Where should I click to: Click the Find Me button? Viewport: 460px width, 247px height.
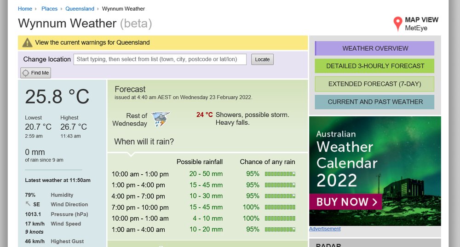point(35,73)
